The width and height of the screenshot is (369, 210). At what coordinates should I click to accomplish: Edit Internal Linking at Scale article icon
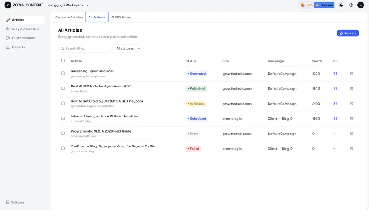click(351, 119)
